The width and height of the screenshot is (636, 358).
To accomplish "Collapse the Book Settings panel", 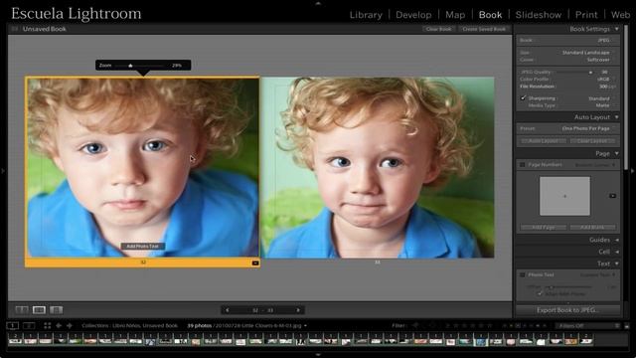I will [x=616, y=29].
